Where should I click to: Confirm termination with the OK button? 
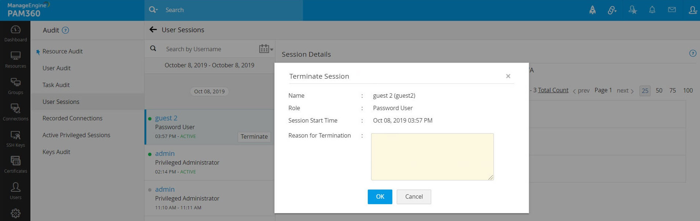[380, 196]
